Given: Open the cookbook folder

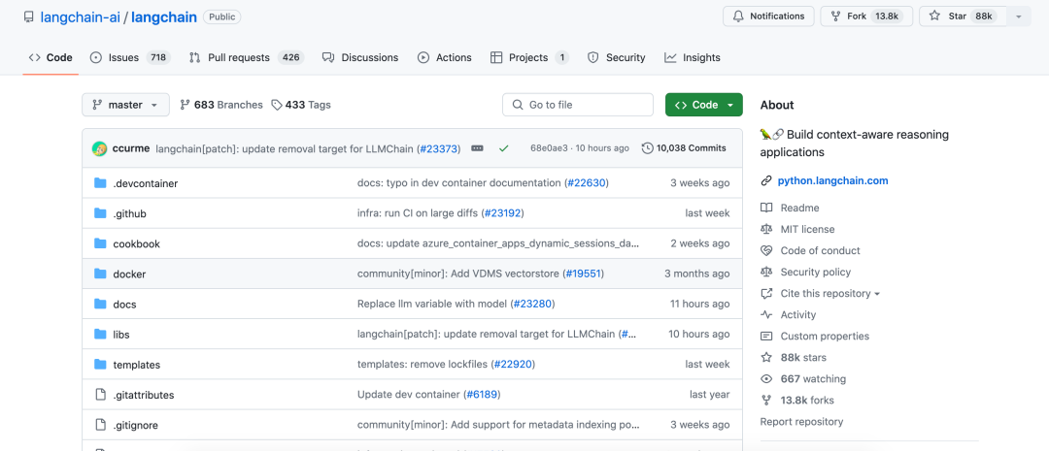Looking at the screenshot, I should click(x=136, y=243).
